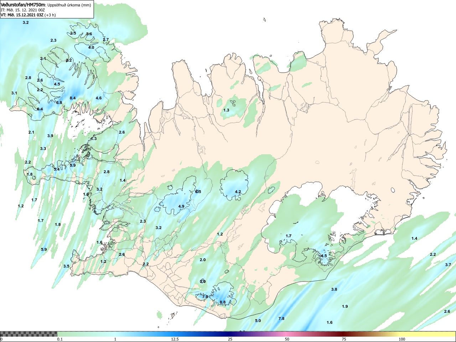Select the 1.9 value offshore

coord(345,306)
